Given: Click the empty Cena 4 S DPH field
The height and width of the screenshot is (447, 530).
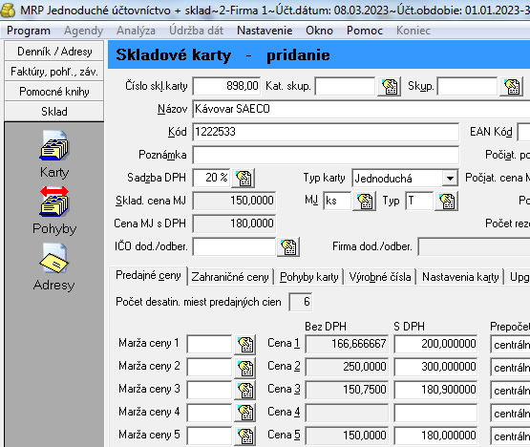Looking at the screenshot, I should click(435, 413).
